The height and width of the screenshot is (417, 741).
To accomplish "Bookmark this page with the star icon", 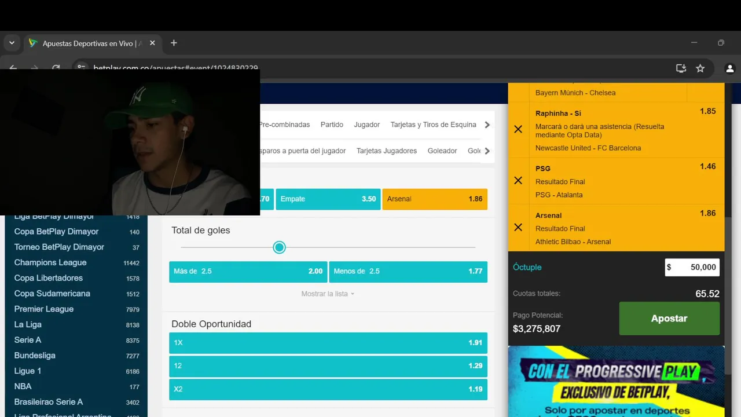I will click(700, 68).
